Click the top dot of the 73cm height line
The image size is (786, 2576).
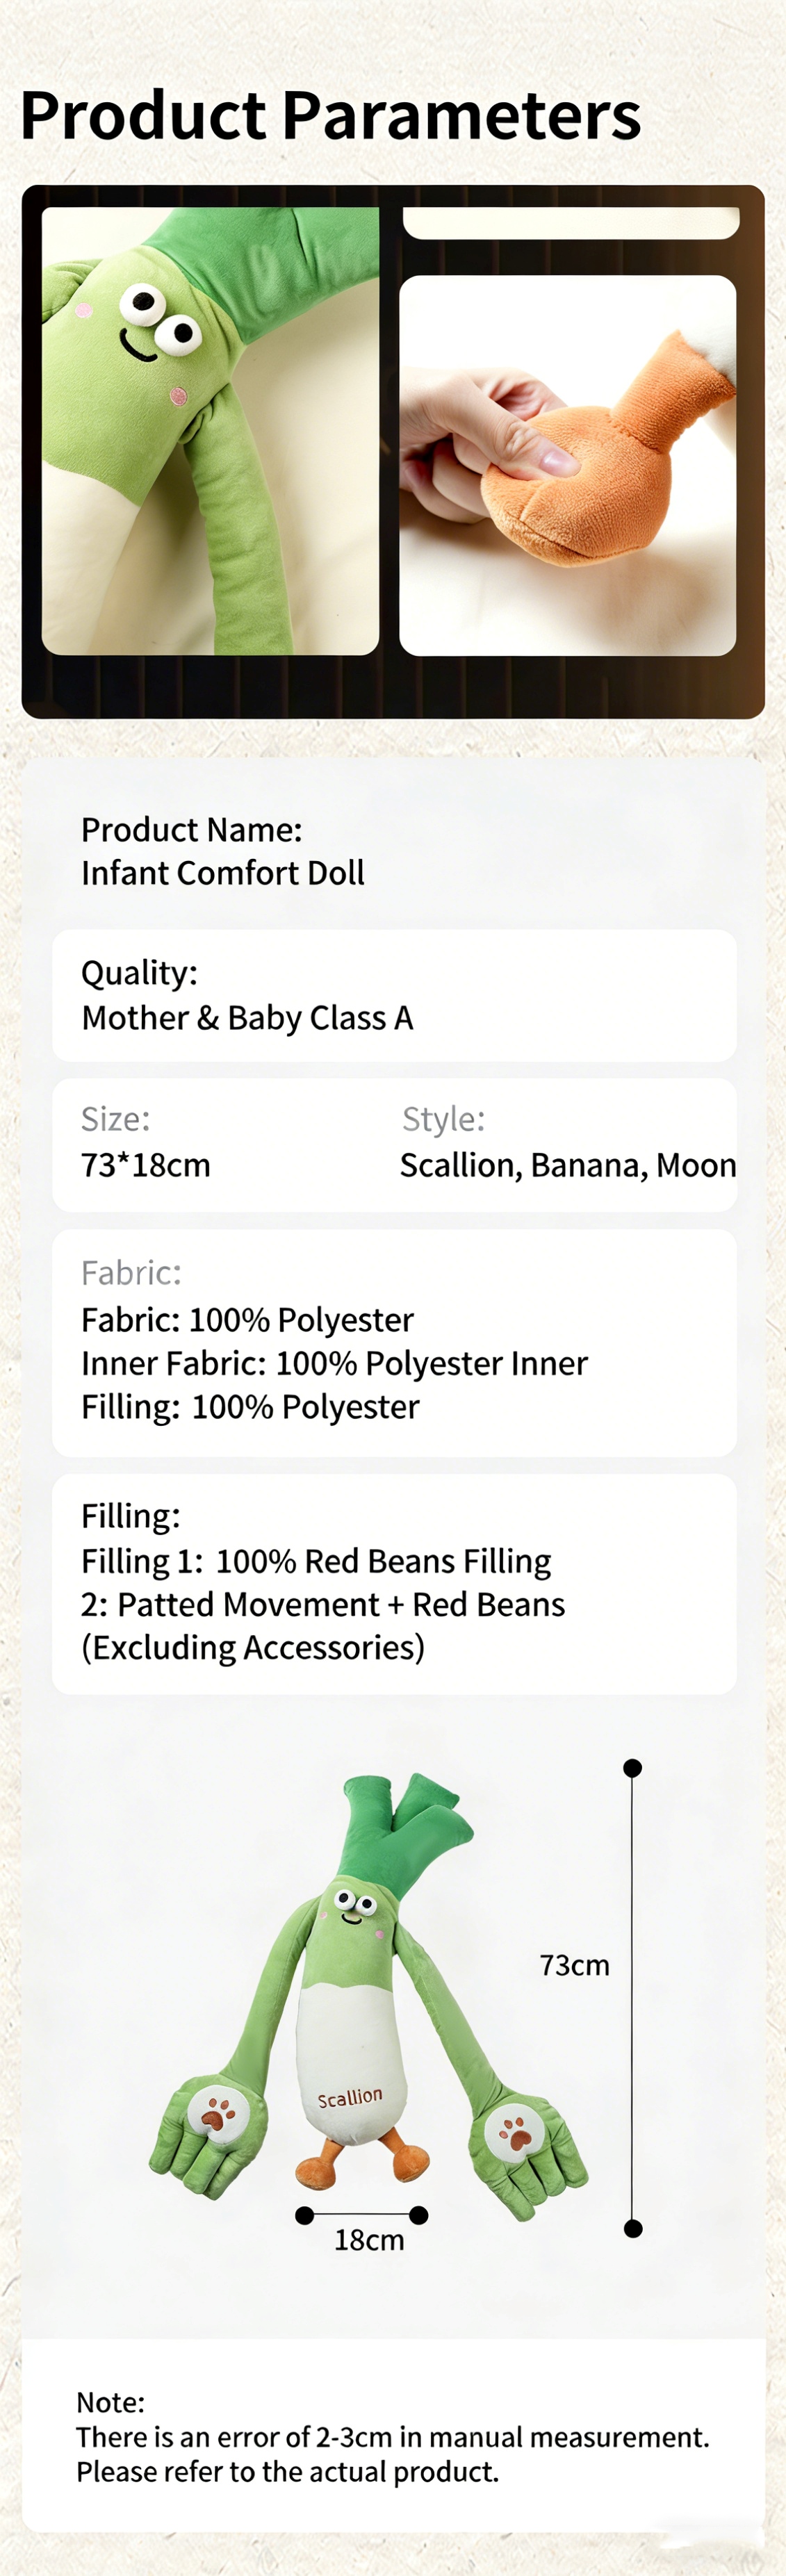(x=632, y=1768)
